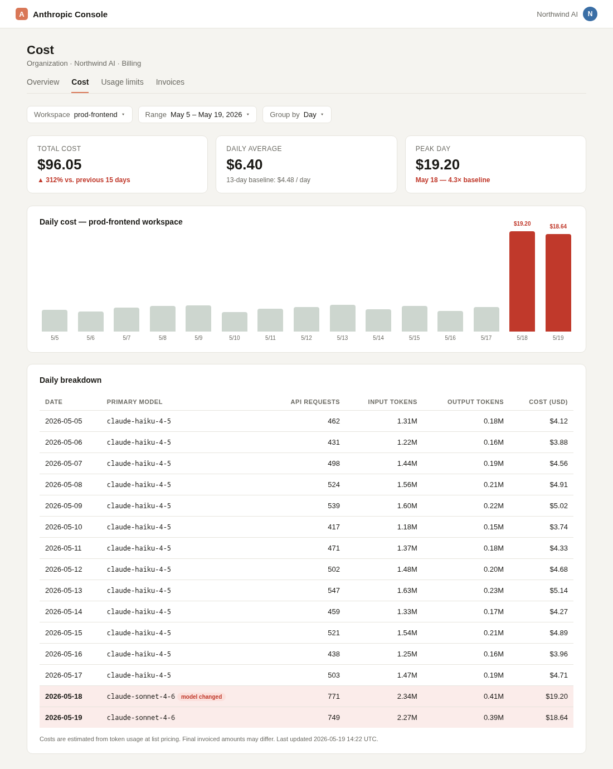613x769 pixels.
Task: Click the red 5/19 bar in chart
Action: (558, 283)
